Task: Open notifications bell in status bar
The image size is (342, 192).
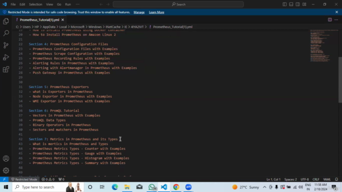Action: pyautogui.click(x=337, y=179)
